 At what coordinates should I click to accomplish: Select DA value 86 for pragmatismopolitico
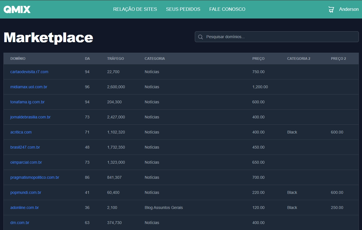(x=87, y=177)
